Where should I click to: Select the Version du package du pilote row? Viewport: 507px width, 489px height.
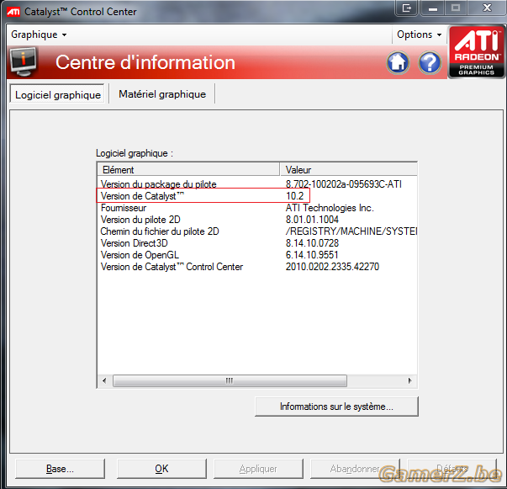point(257,184)
